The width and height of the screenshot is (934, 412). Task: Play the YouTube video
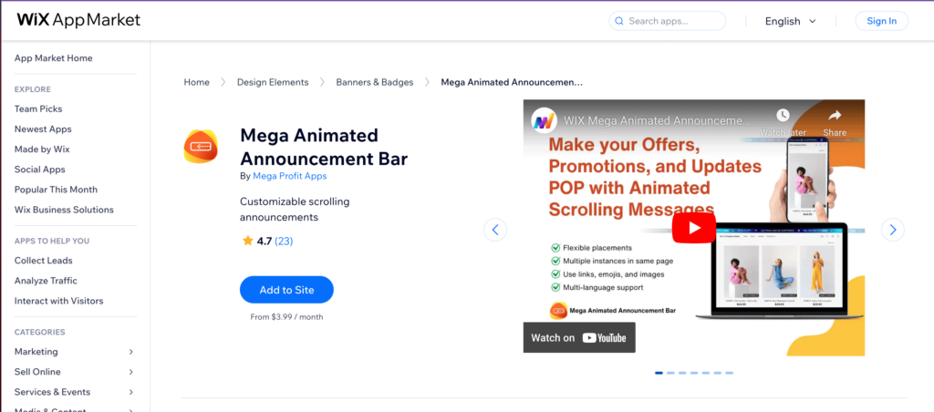694,228
